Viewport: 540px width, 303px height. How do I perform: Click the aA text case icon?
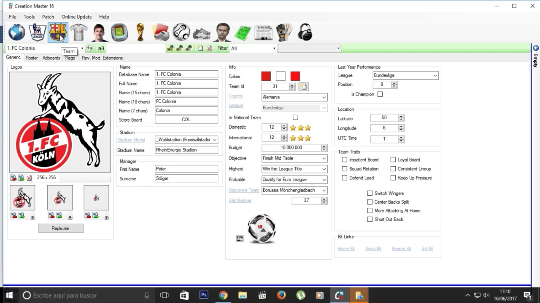101,48
